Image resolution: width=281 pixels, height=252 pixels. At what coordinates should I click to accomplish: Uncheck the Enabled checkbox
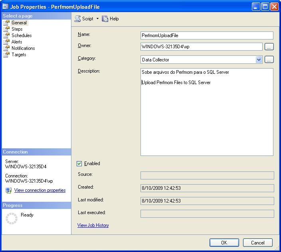(x=79, y=163)
